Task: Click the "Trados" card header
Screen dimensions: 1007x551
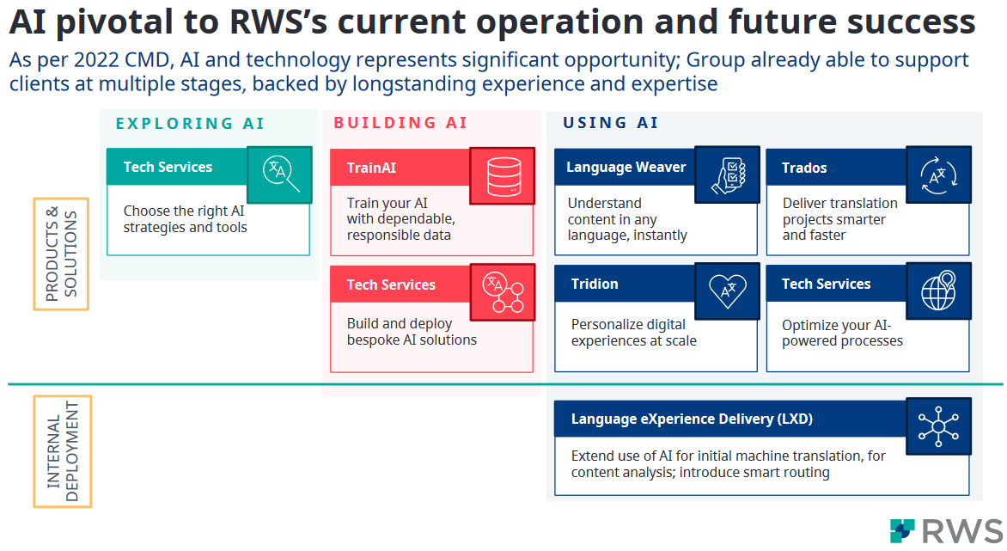Action: (x=836, y=168)
